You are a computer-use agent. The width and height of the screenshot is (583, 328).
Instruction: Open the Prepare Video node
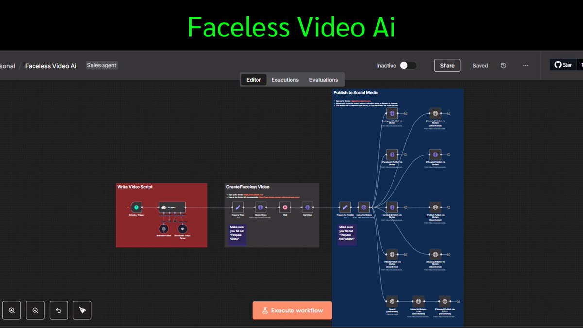[238, 207]
